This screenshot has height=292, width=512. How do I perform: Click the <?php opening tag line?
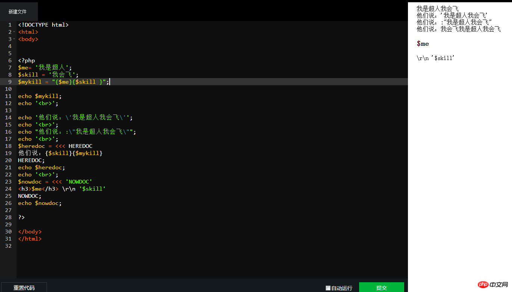click(x=26, y=60)
